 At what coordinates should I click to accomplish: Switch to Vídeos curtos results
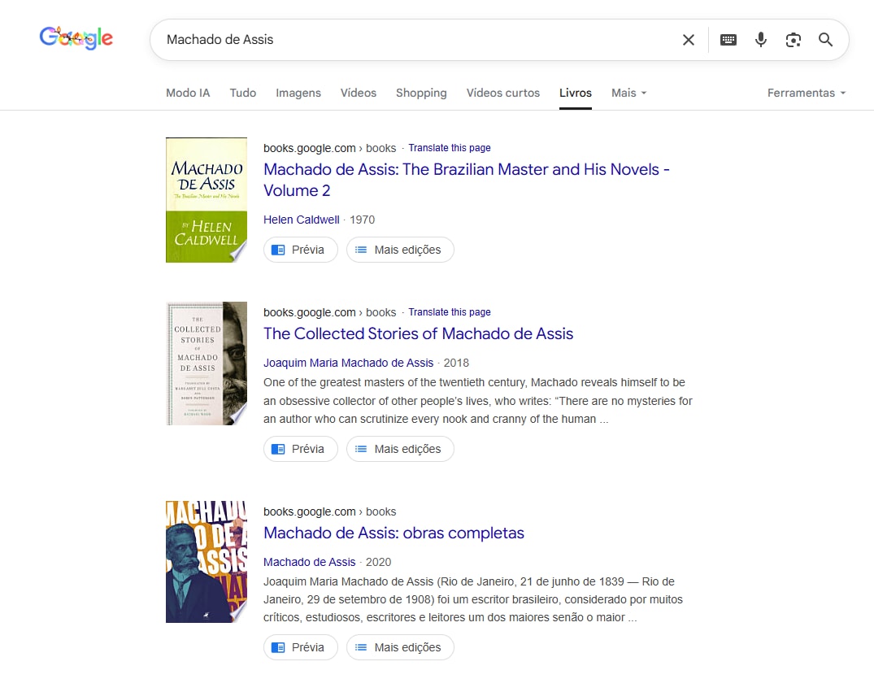502,93
